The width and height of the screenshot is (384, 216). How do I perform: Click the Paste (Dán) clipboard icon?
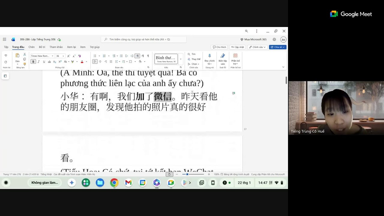[x=17, y=55]
